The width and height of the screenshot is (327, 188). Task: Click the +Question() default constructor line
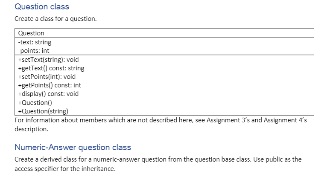(35, 103)
